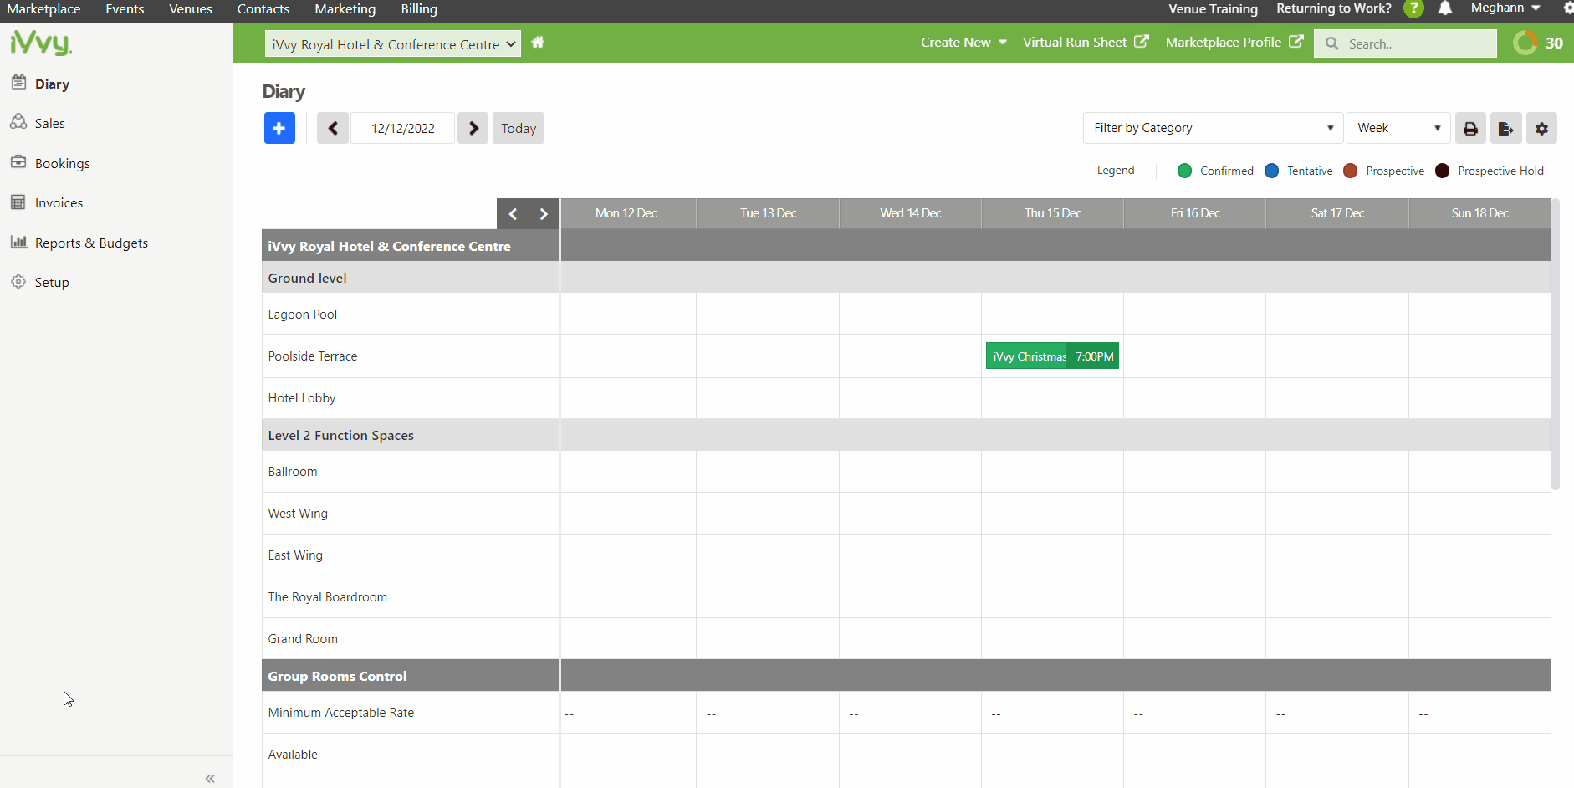Image resolution: width=1574 pixels, height=788 pixels.
Task: Select Tue 13 Dec column header
Action: tap(769, 213)
